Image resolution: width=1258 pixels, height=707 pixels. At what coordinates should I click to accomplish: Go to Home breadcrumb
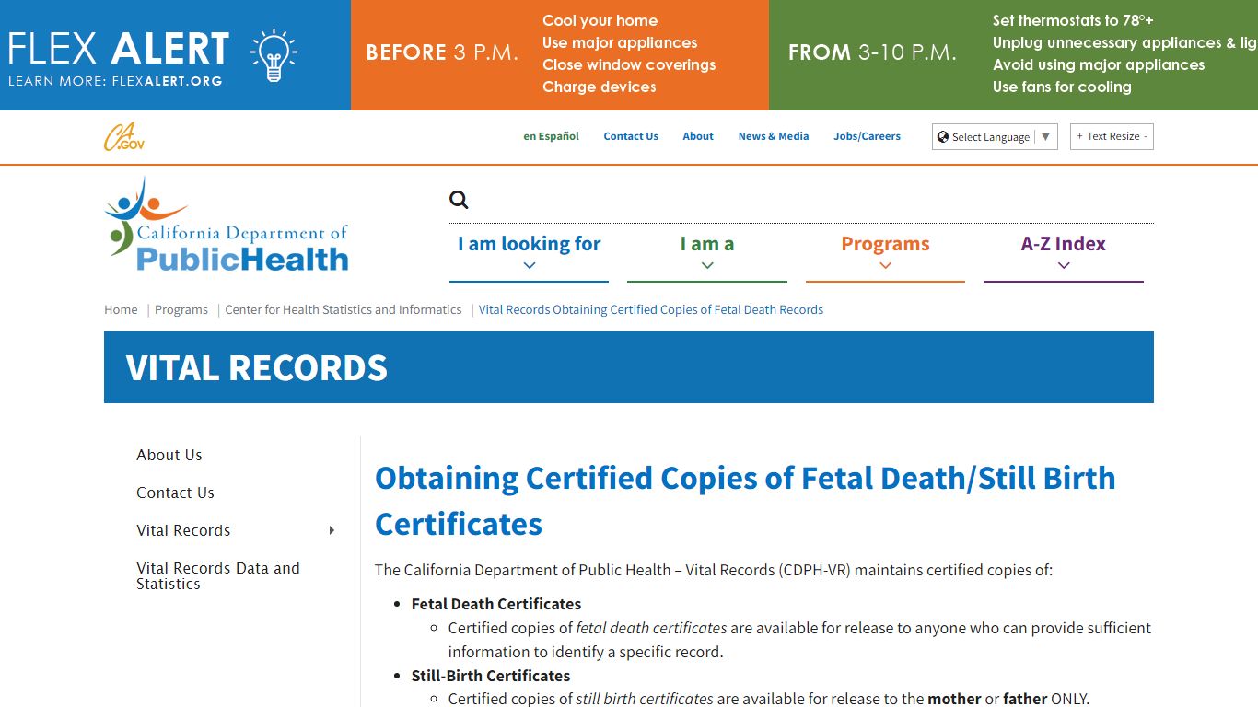click(121, 309)
